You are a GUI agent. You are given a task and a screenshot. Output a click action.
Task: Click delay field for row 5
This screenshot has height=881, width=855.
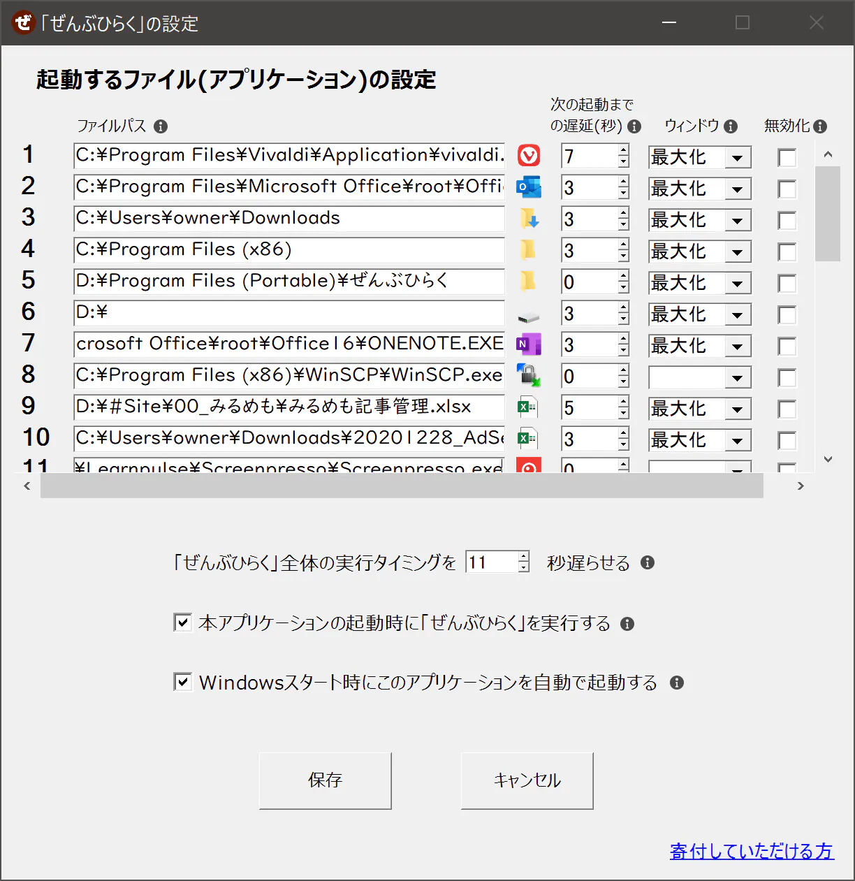[x=595, y=282]
